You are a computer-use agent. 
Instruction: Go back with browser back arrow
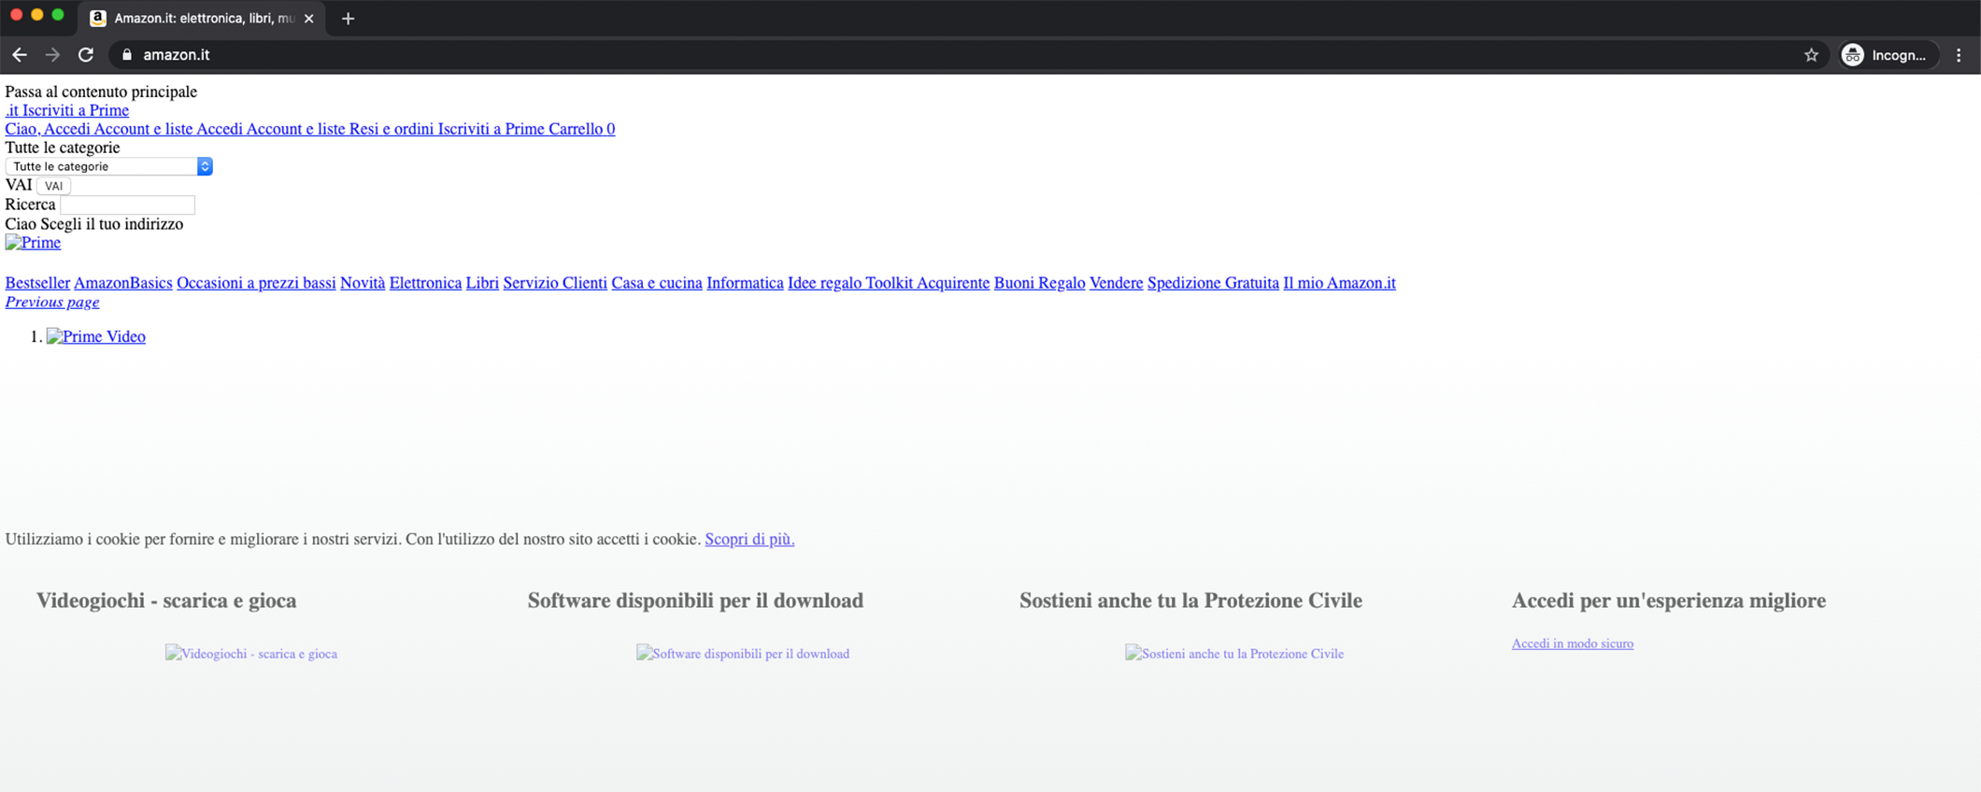coord(20,55)
